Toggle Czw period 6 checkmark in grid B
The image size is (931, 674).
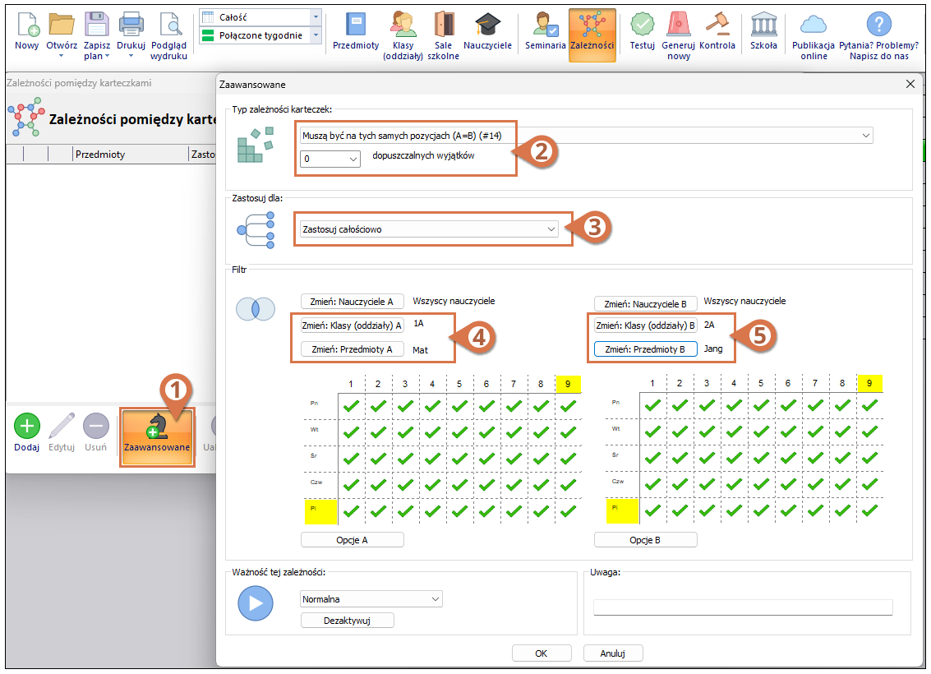coord(789,484)
